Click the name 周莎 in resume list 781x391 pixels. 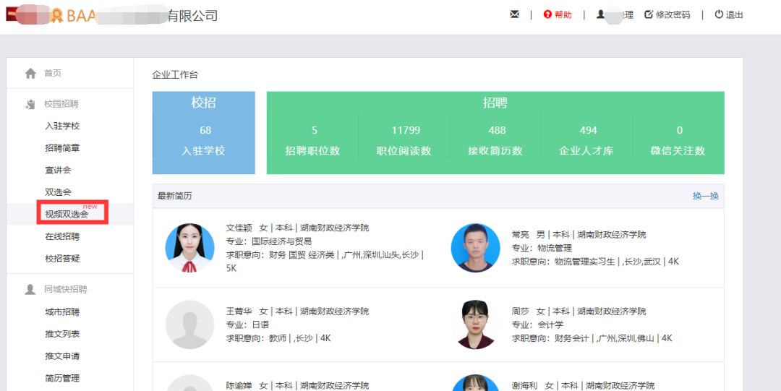coord(521,311)
